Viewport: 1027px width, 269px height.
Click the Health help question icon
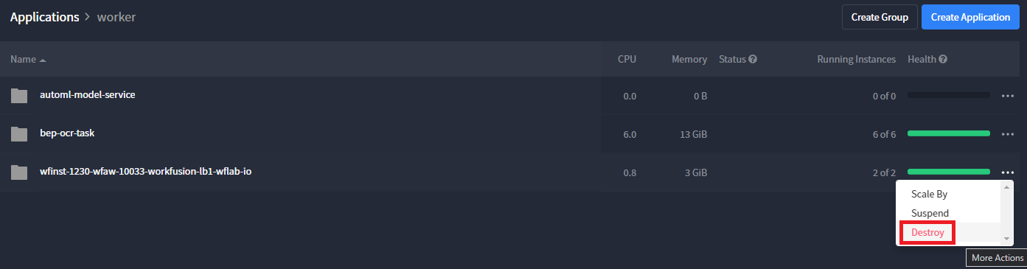[943, 59]
